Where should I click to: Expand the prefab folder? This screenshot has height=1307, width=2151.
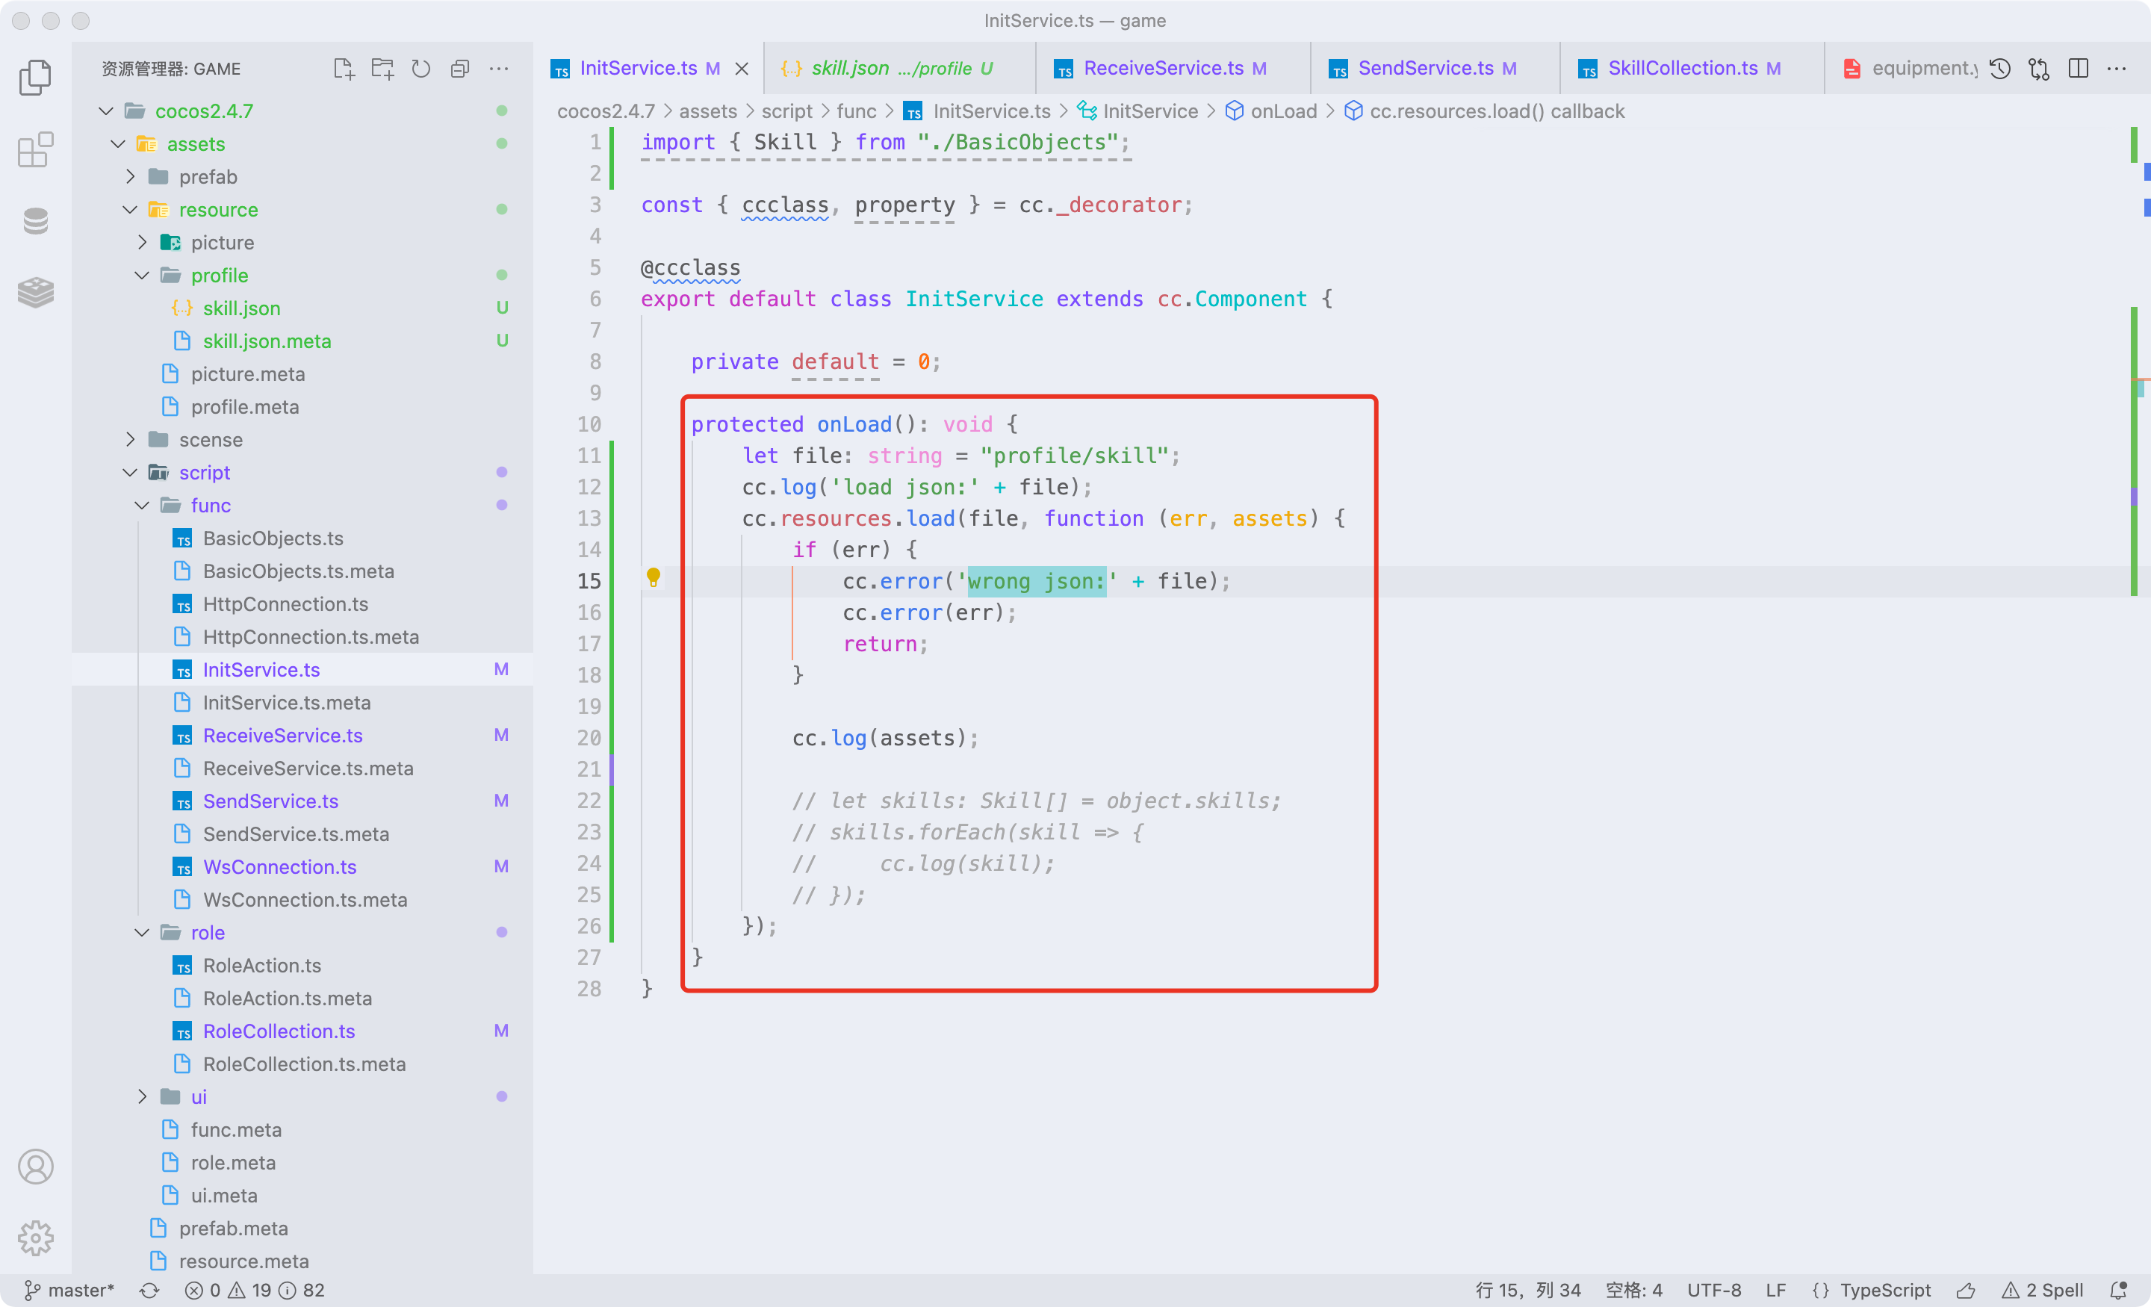(208, 177)
